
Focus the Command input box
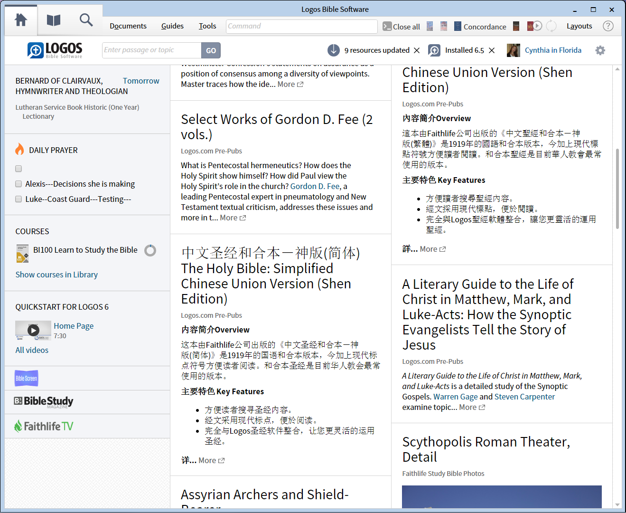click(302, 27)
